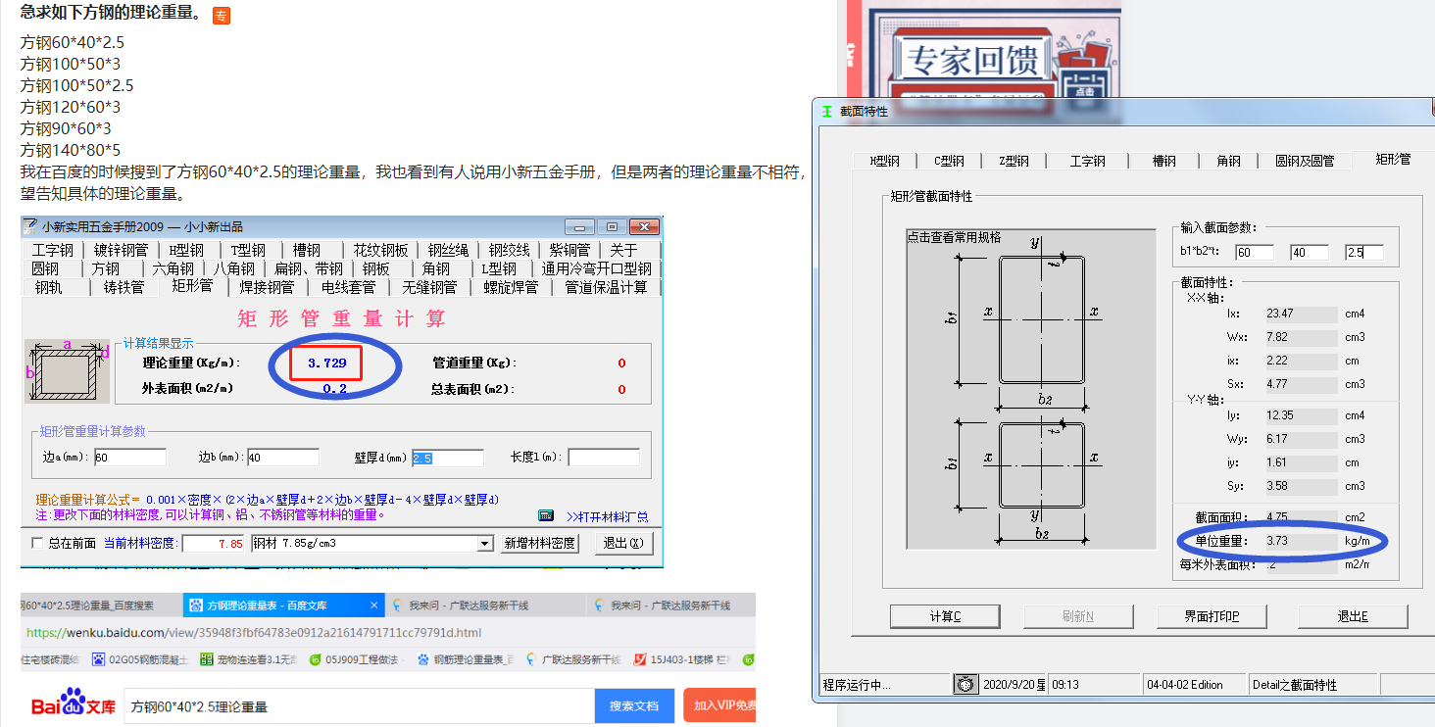Close the 方钢理论重量表 browser tab
The image size is (1435, 727).
coord(373,606)
